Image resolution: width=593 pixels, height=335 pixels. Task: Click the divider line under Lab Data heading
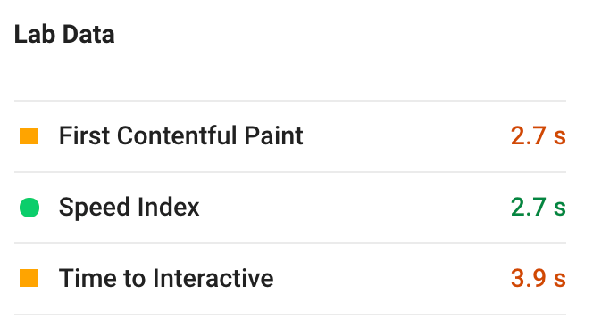click(x=290, y=101)
